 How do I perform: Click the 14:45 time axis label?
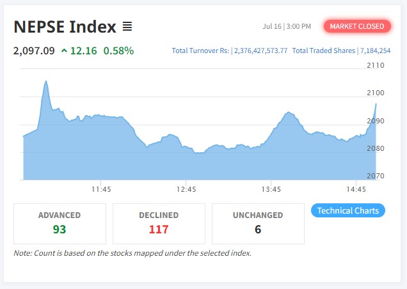click(x=356, y=189)
